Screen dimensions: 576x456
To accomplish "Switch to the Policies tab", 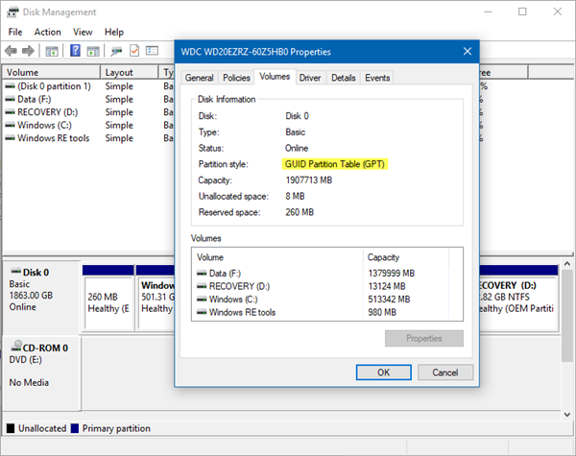I will click(236, 78).
